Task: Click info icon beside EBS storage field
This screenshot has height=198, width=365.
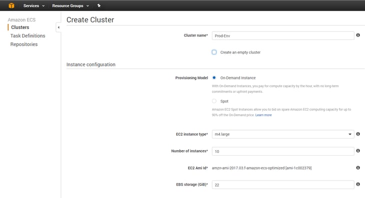Action: click(358, 185)
